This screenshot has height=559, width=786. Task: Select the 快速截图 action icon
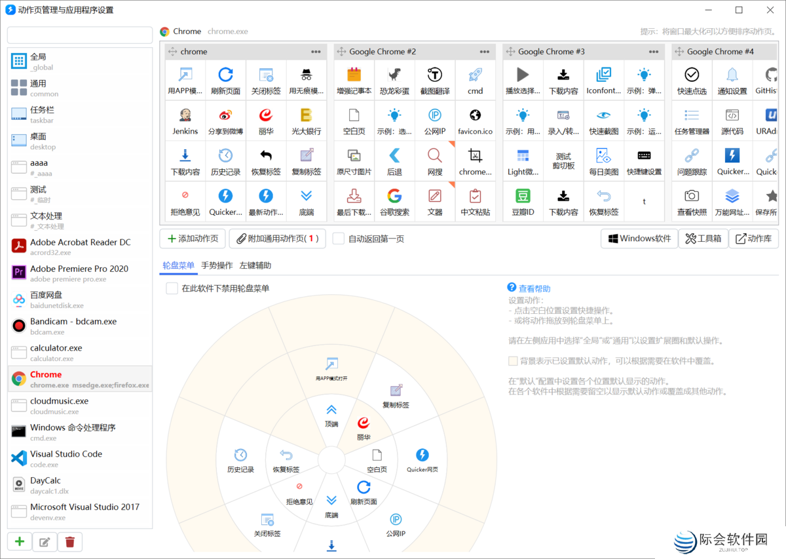point(603,121)
